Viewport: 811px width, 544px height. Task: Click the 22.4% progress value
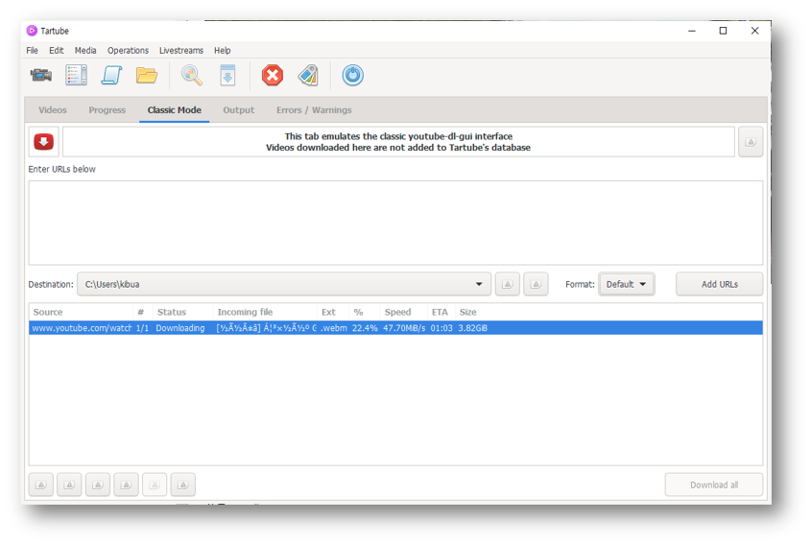pos(365,328)
